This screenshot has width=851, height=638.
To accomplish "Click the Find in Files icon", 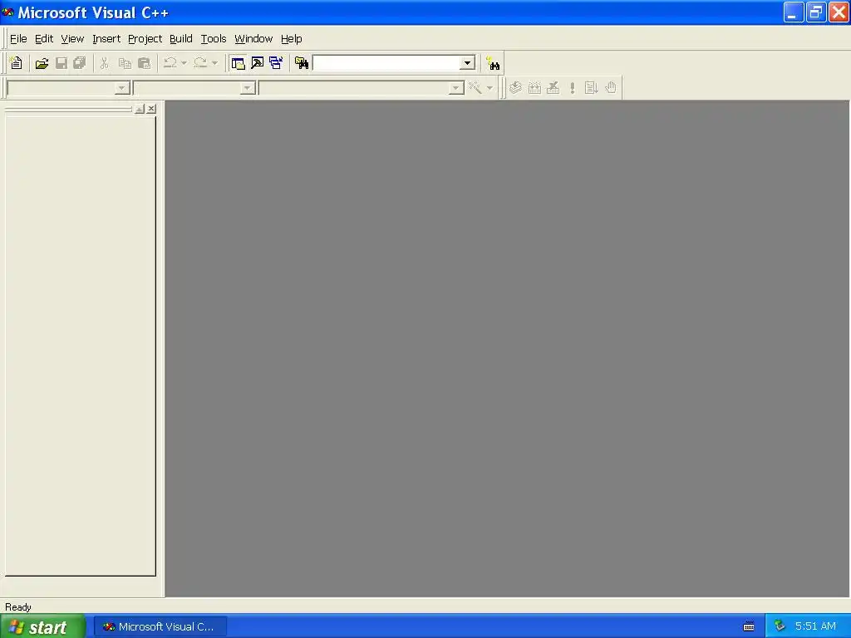I will tap(301, 63).
